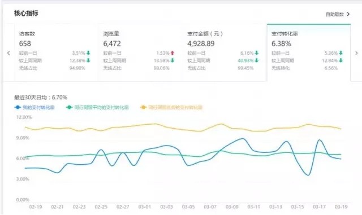The height and width of the screenshot is (215, 362).
Task: Click the green down arrow beside 3.51%
Action: tap(88, 53)
